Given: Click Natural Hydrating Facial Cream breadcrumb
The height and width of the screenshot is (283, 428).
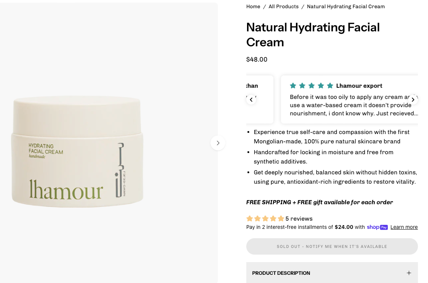Looking at the screenshot, I should 346,7.
